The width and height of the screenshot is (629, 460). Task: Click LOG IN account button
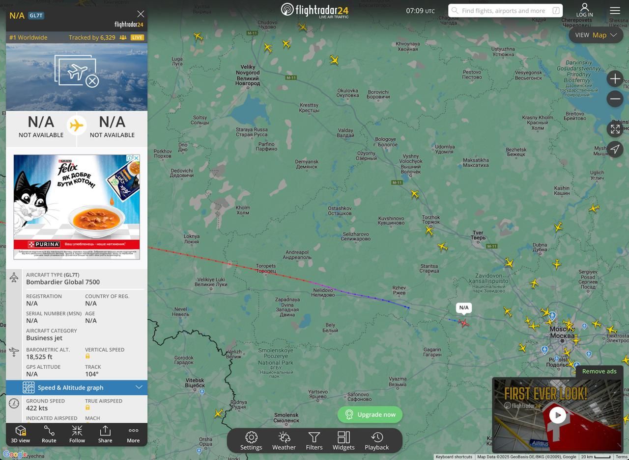pyautogui.click(x=584, y=10)
